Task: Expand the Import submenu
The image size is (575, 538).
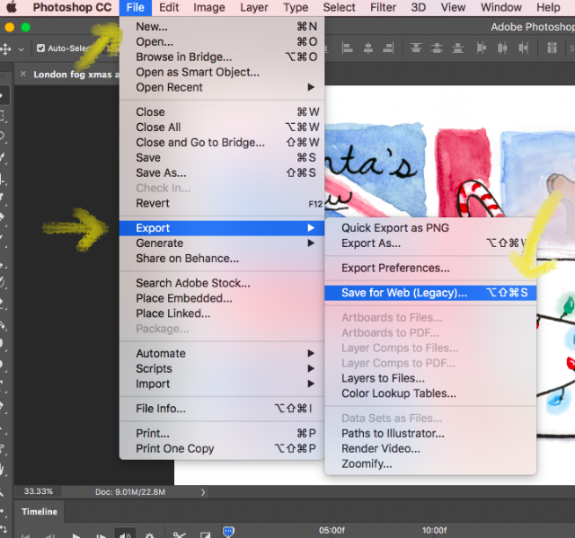Action: tap(222, 384)
